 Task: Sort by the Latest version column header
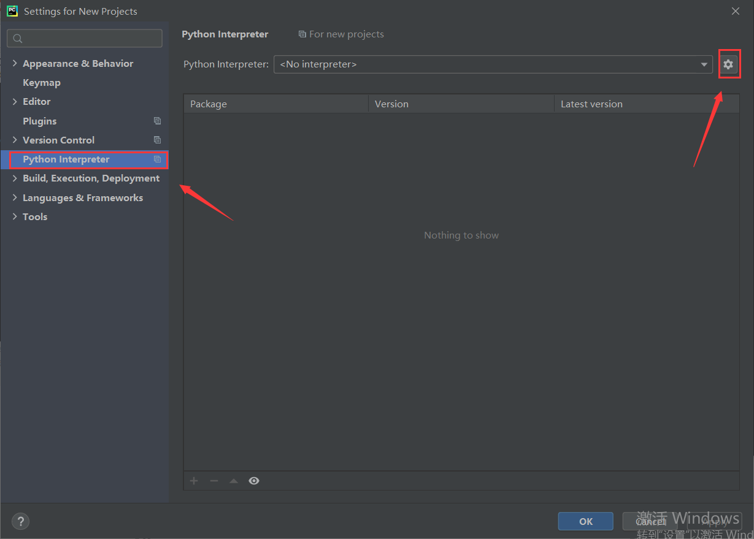pos(647,104)
